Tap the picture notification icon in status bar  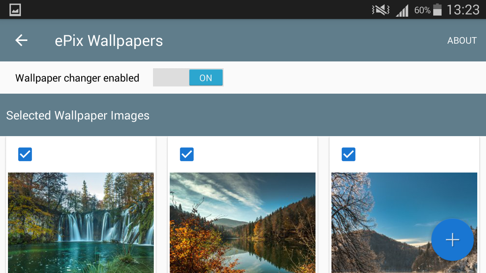click(x=15, y=10)
